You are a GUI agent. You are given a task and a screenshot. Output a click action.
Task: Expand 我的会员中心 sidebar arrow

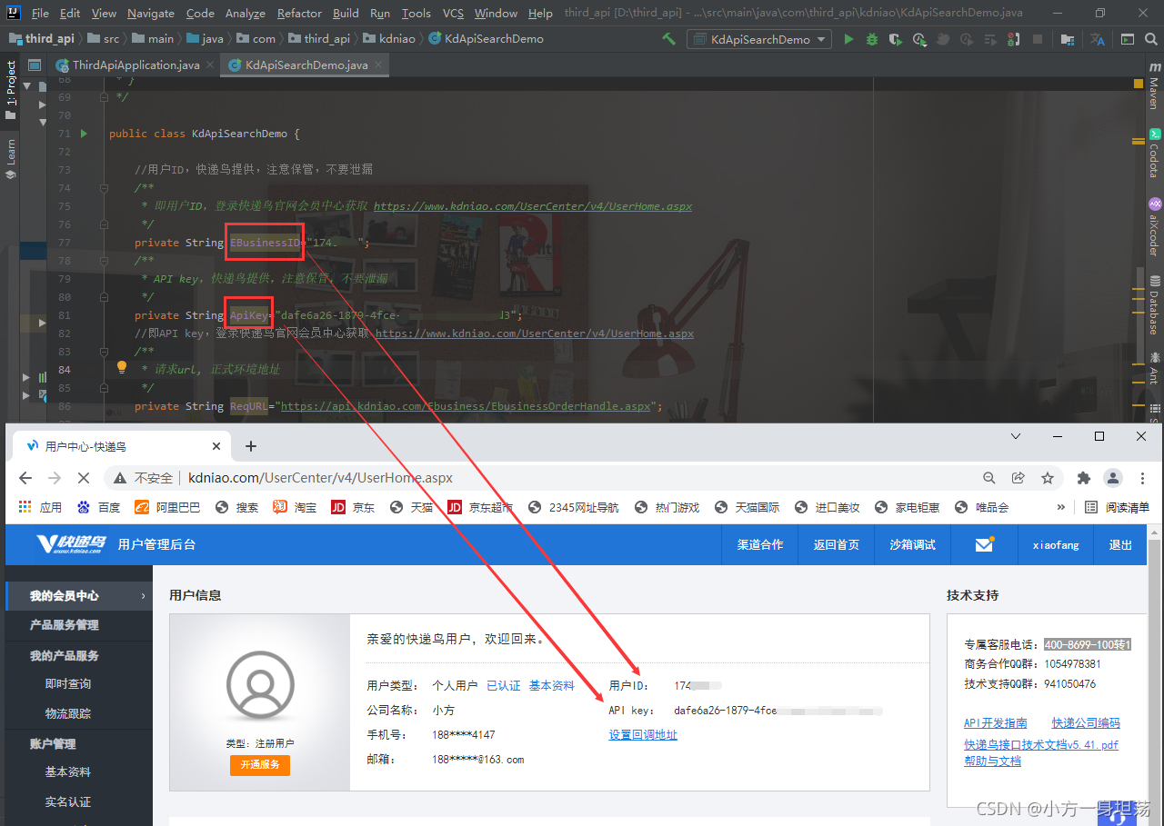(x=143, y=596)
